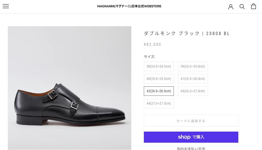Select size 38(24.0~24.5cm)
Image resolution: width=262 pixels, height=150 pixels.
click(x=159, y=66)
